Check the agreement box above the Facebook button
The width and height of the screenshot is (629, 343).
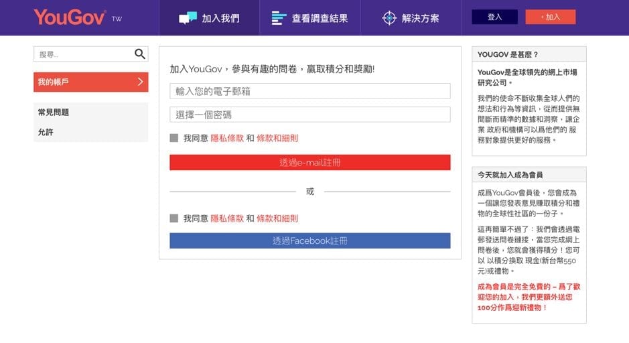tap(173, 218)
